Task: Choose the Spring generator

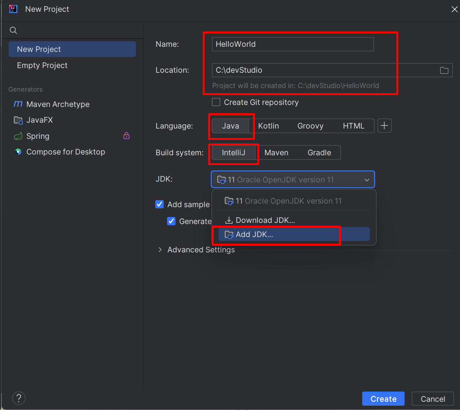Action: (31, 136)
